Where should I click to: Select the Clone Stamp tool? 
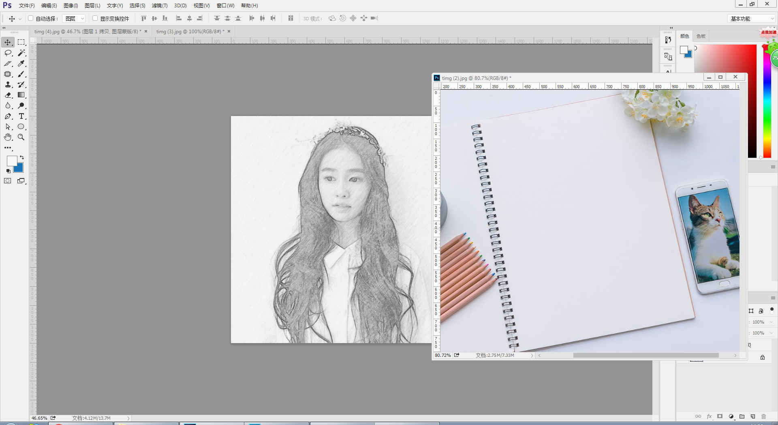tap(8, 84)
